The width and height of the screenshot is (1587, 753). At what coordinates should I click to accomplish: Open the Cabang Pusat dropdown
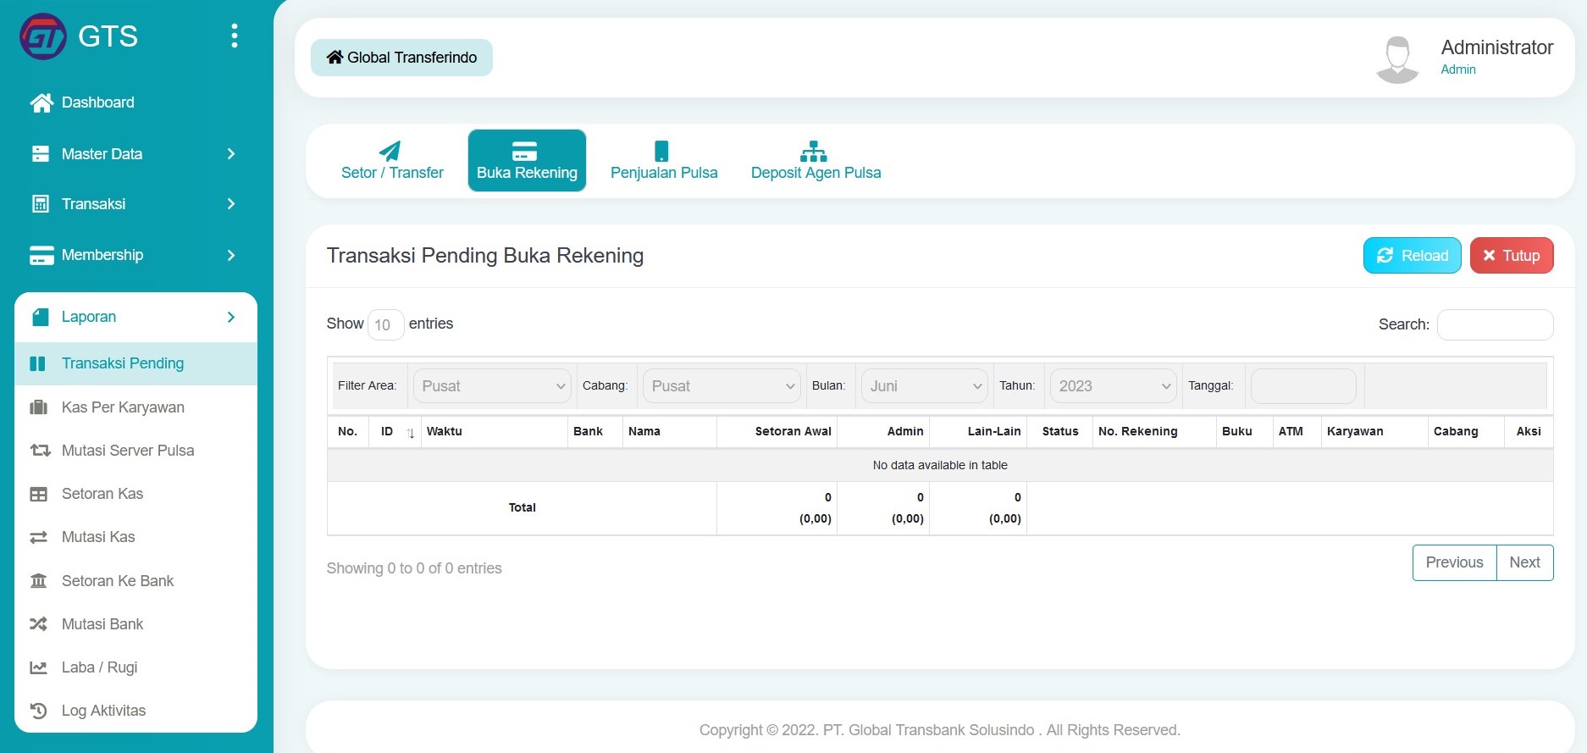pos(722,386)
